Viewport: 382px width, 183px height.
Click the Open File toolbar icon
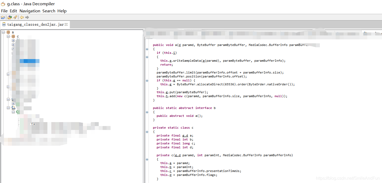pos(3,17)
